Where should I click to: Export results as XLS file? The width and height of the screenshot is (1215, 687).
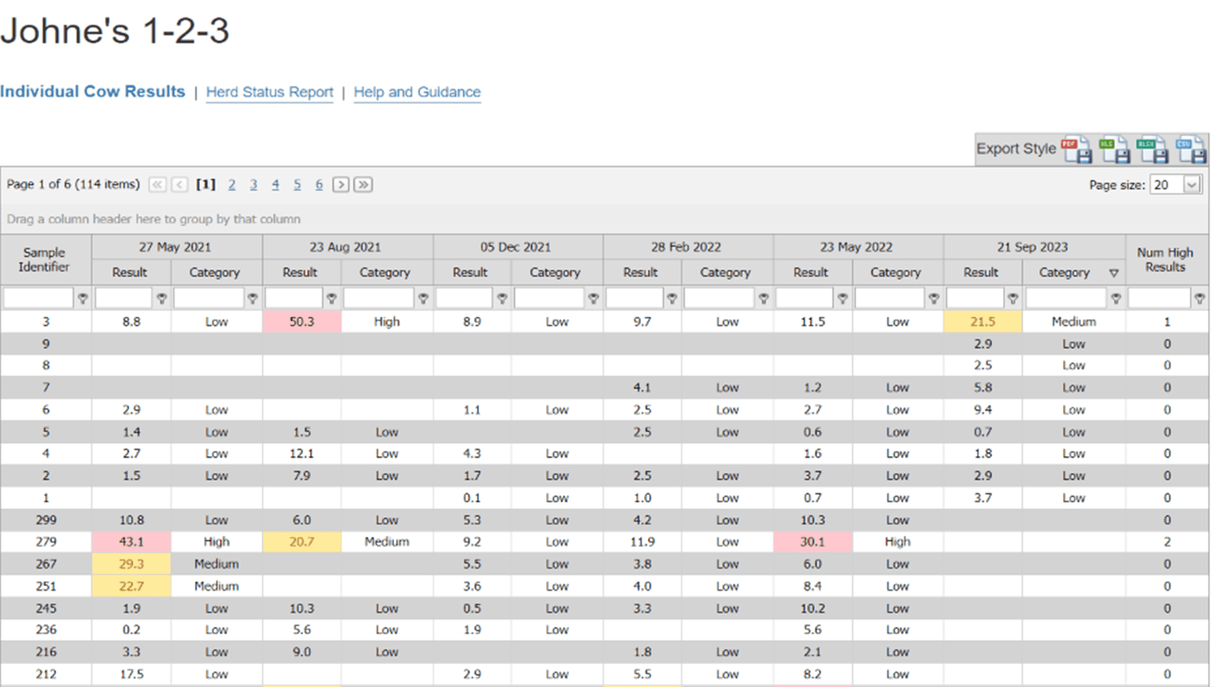click(1115, 149)
